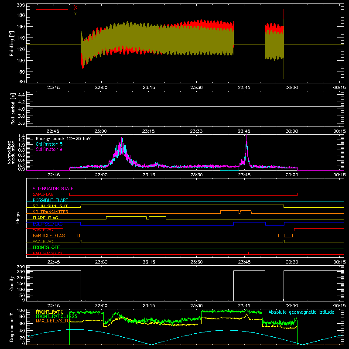Click the FRONT_RATIO_1225 legend entry

point(56,316)
